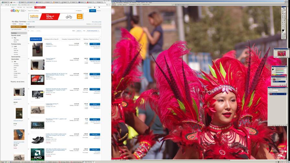
Task: Select the Hand tool in Photoshop toolbox
Action: pyautogui.click(x=283, y=28)
